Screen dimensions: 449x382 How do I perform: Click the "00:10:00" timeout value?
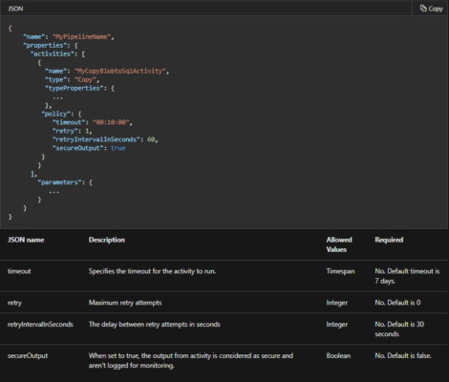111,122
